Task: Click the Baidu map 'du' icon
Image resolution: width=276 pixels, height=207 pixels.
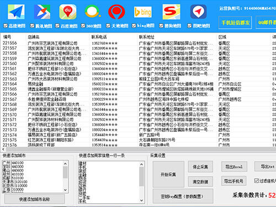Action: (x=68, y=12)
